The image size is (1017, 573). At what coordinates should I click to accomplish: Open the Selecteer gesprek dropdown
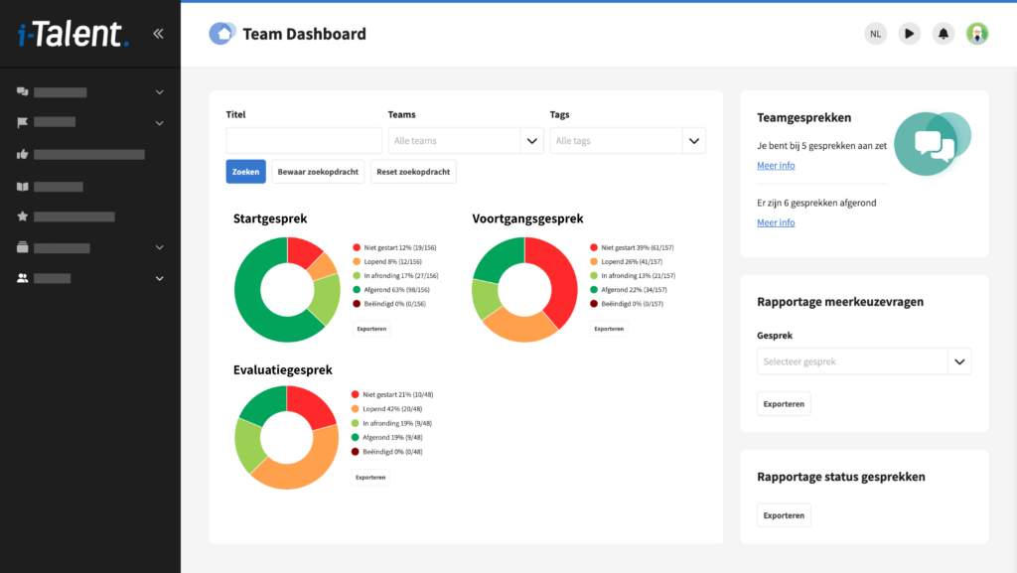coord(864,361)
